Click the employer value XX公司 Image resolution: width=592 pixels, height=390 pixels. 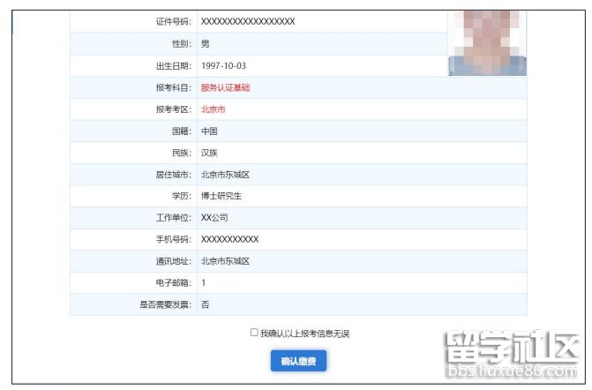pyautogui.click(x=214, y=217)
